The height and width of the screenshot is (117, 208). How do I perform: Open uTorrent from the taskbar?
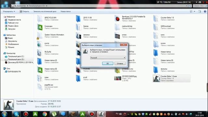pyautogui.click(x=54, y=114)
